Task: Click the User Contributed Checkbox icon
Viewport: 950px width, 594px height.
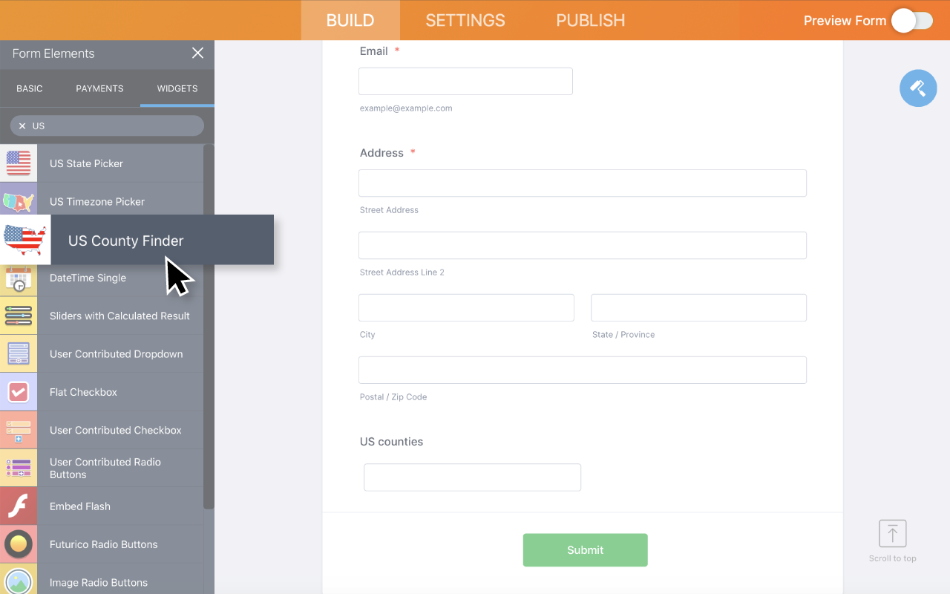Action: tap(19, 430)
